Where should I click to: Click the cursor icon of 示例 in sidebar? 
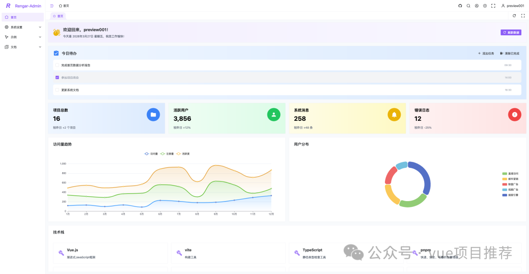(6, 37)
